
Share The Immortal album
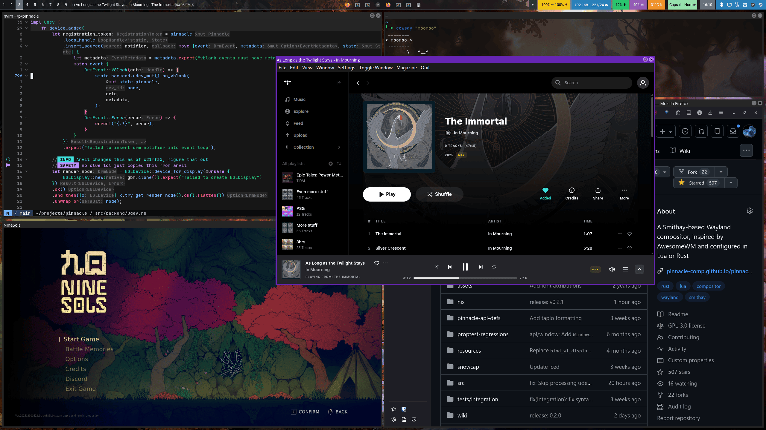click(x=598, y=193)
